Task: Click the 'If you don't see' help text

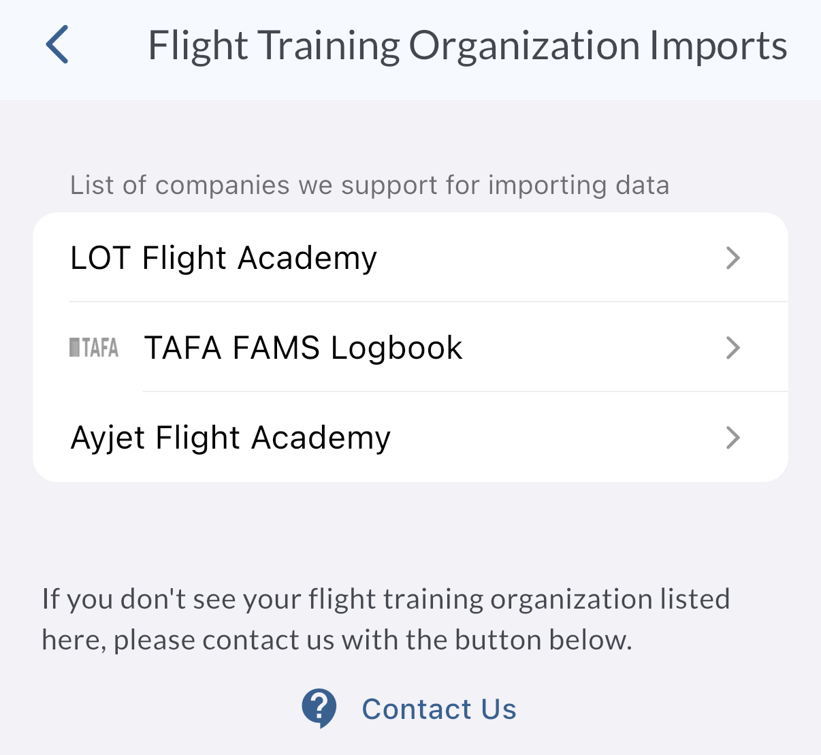Action: [385, 599]
